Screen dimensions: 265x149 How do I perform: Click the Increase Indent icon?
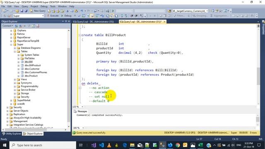136,16
